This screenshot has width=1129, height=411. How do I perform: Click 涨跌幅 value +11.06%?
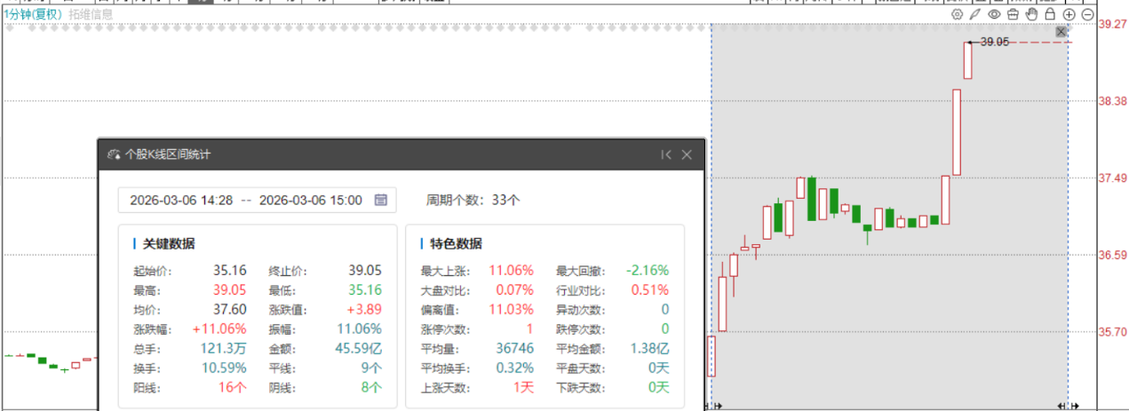coord(219,328)
